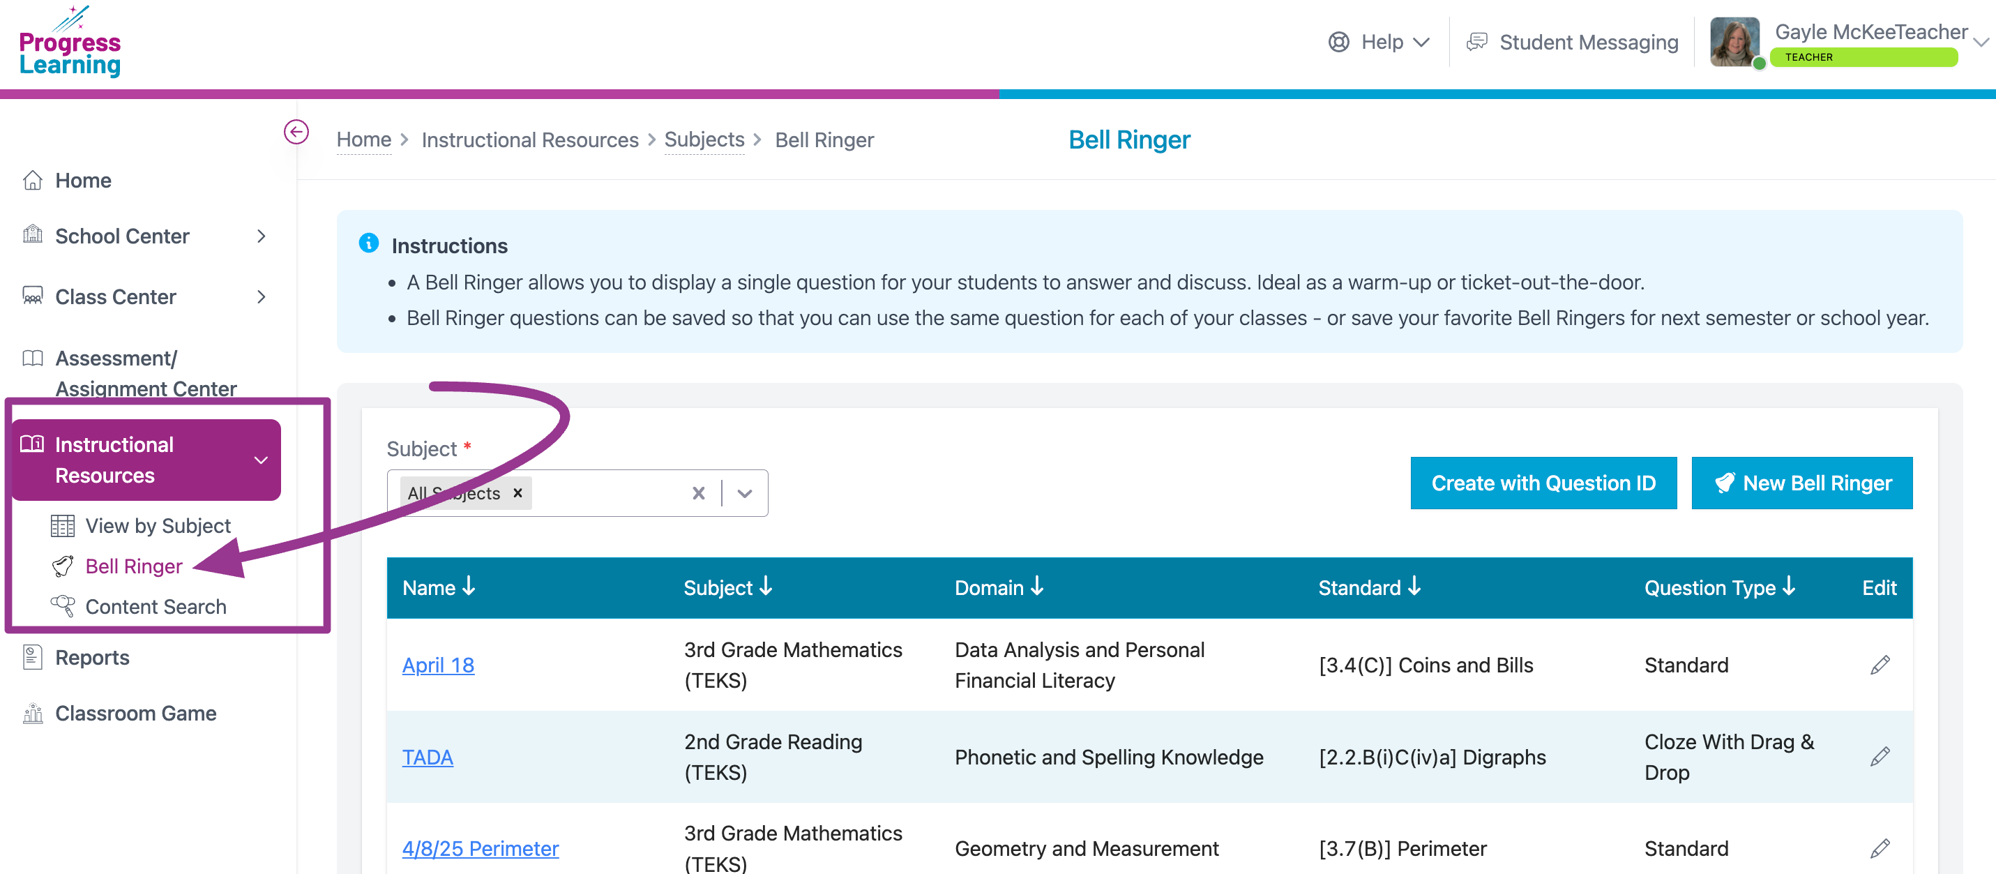Open the Help menu
Image resolution: width=1996 pixels, height=874 pixels.
click(x=1379, y=42)
